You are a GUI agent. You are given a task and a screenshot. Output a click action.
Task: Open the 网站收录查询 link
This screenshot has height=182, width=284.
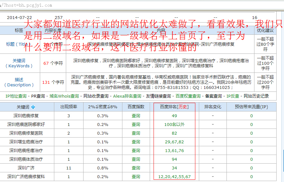[96, 96]
